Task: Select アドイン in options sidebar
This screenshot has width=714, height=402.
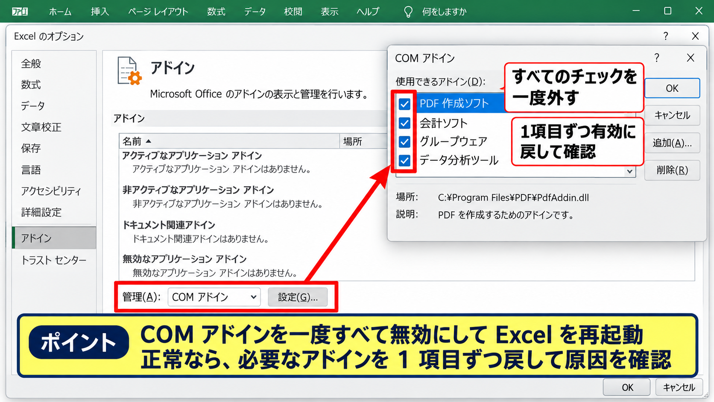Action: coord(54,238)
